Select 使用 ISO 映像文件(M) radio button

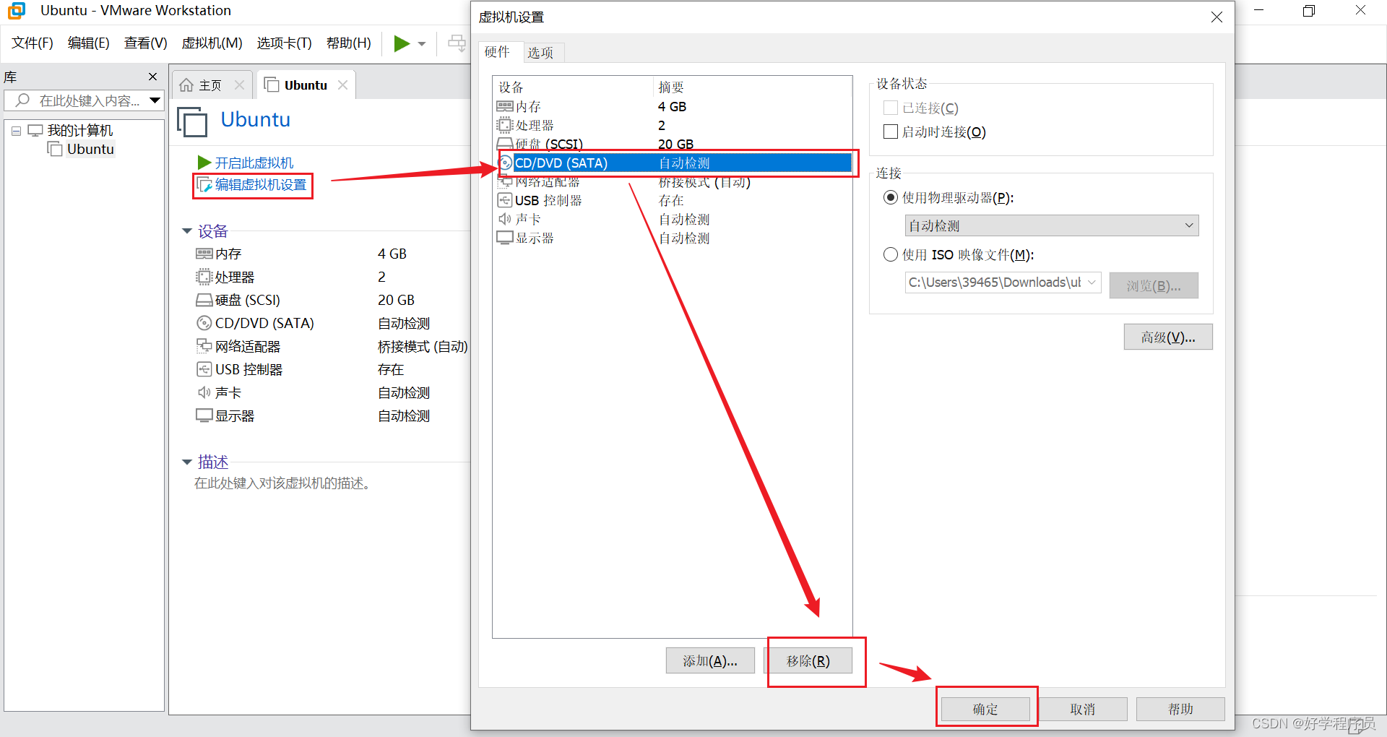[891, 254]
